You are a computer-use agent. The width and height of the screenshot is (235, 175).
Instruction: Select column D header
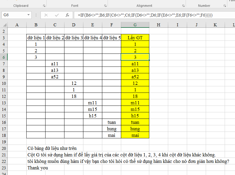tap(74, 25)
